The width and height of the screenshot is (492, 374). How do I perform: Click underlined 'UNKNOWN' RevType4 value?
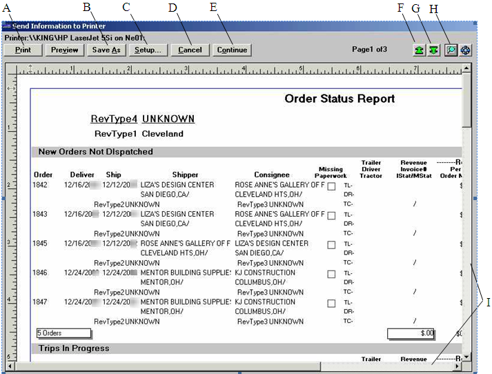point(168,119)
